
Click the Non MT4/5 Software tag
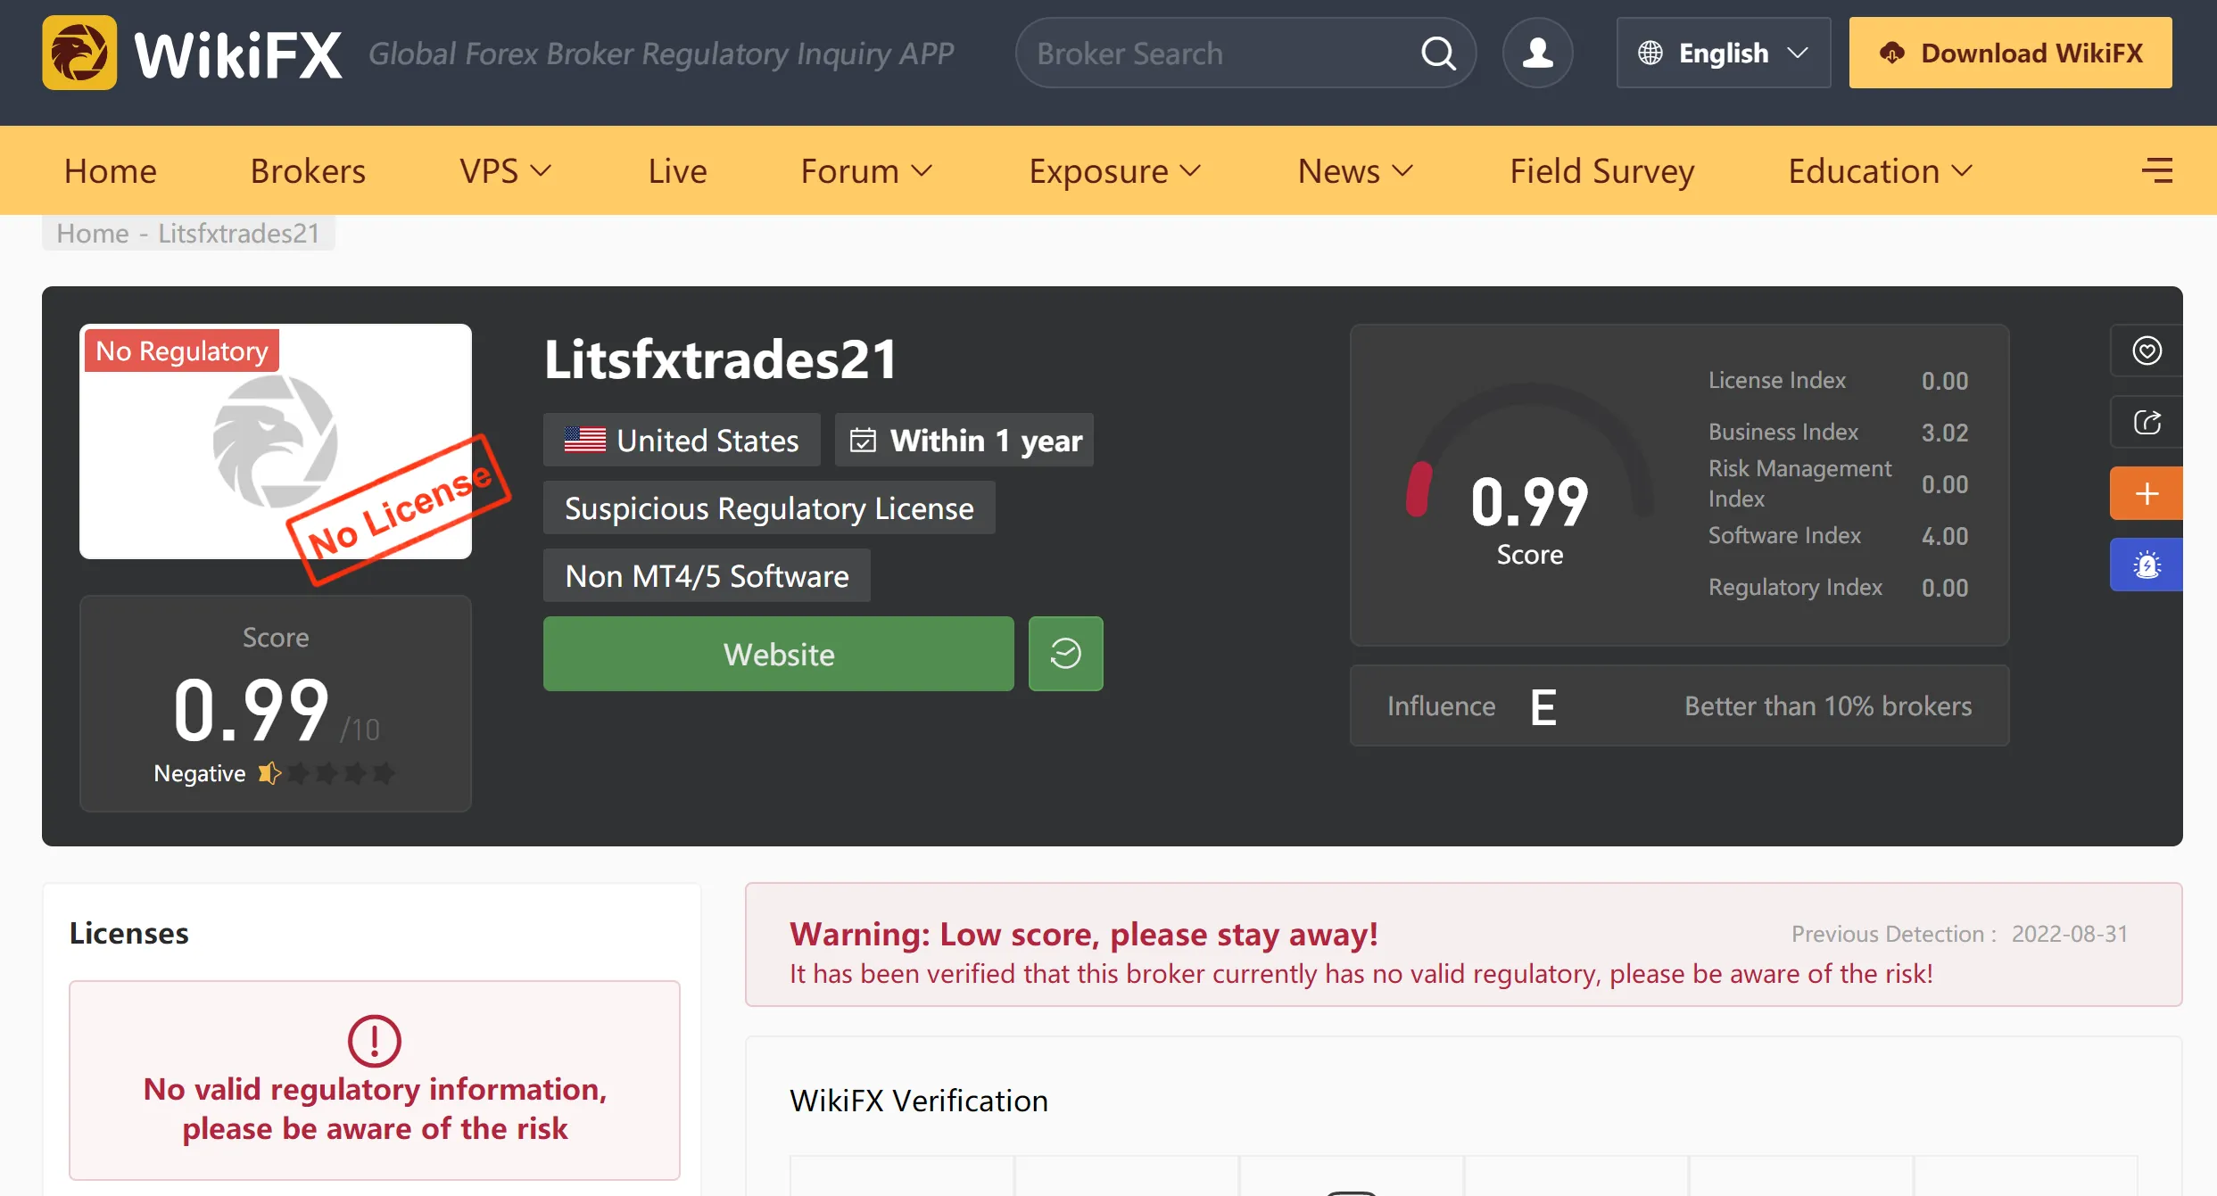coord(707,575)
